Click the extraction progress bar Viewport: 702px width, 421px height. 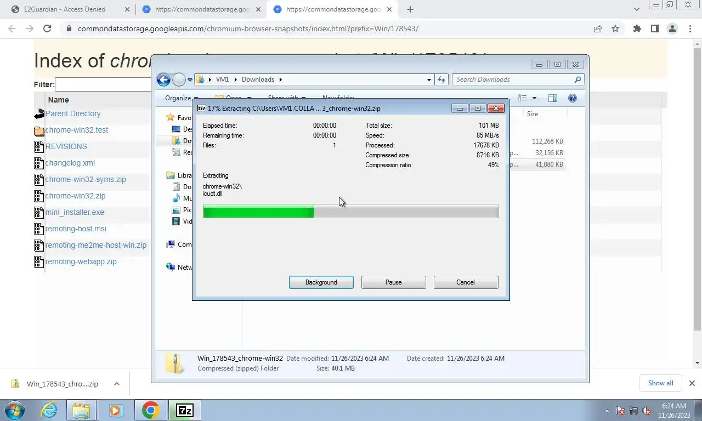pos(350,211)
